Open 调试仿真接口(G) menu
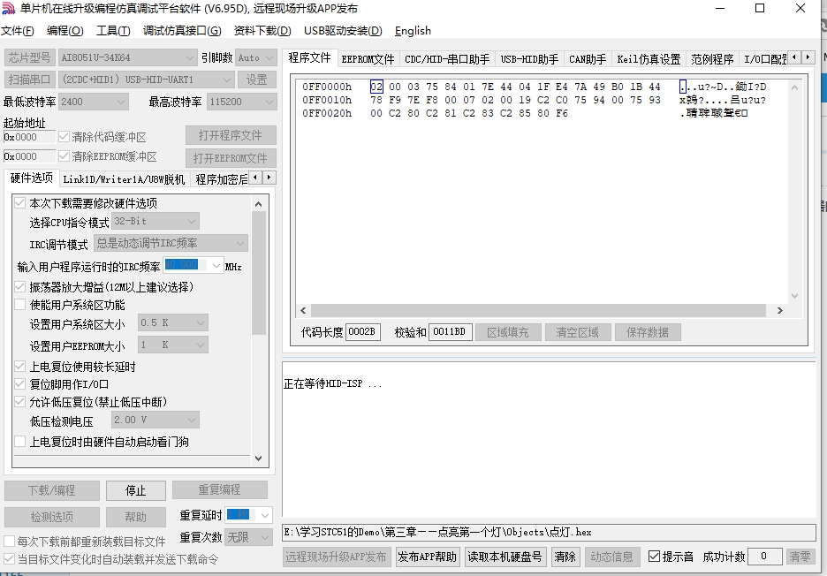Screen dimensions: 827x576 [x=182, y=31]
